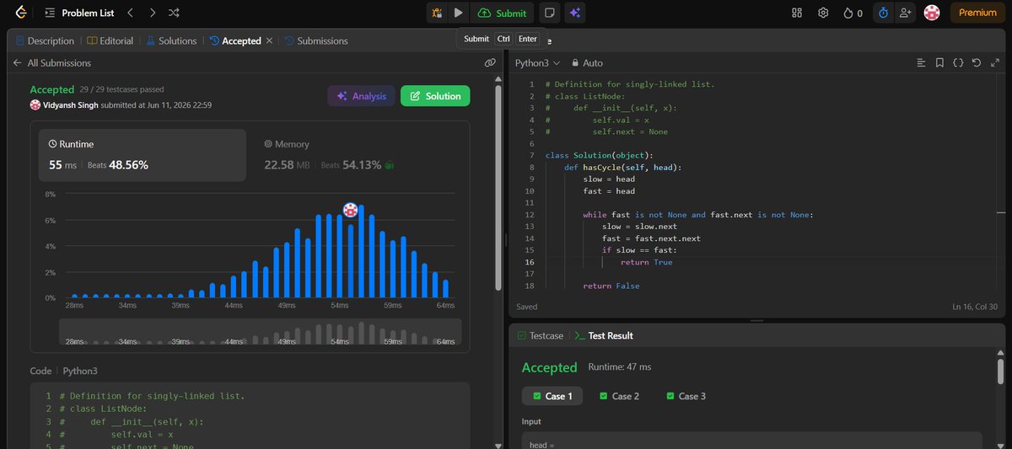Pick a random problem with shuffle icon

[174, 13]
